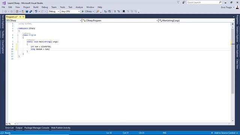Click the editor split window handle
The width and height of the screenshot is (240, 135).
click(x=232, y=24)
